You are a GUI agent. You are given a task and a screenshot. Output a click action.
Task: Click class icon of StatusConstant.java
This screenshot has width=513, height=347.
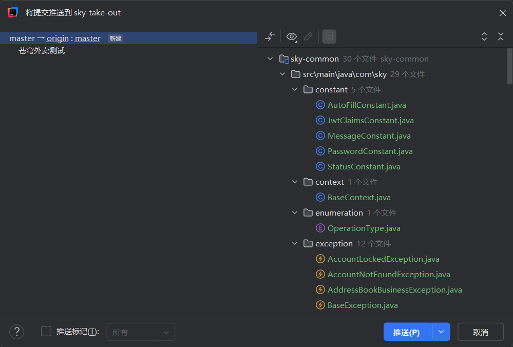pyautogui.click(x=320, y=166)
